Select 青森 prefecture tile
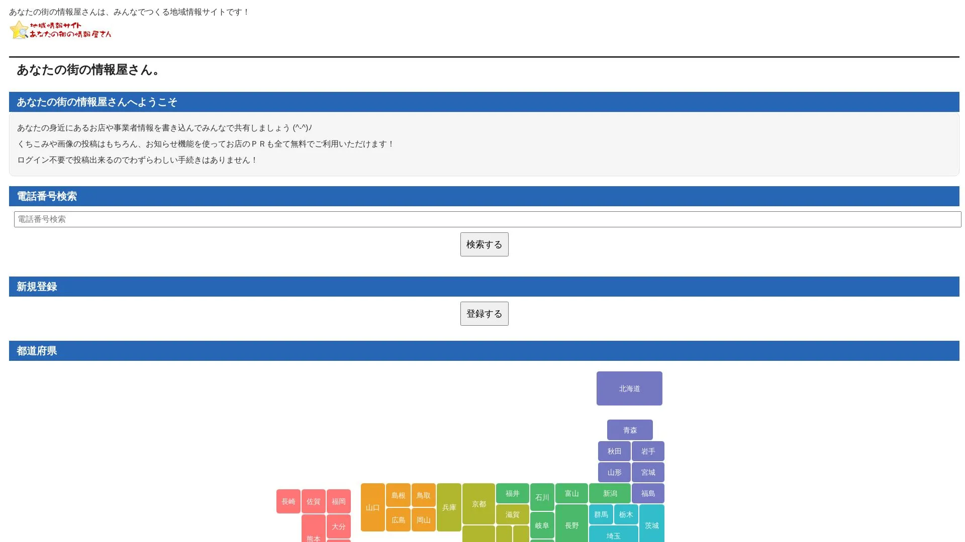This screenshot has height=542, width=965. point(630,430)
